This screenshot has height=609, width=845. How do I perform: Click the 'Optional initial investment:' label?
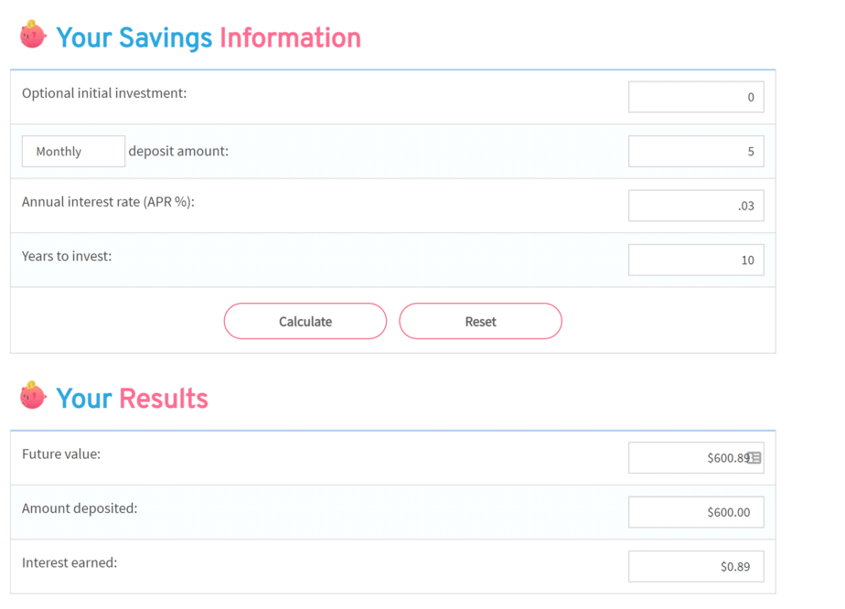(x=104, y=93)
